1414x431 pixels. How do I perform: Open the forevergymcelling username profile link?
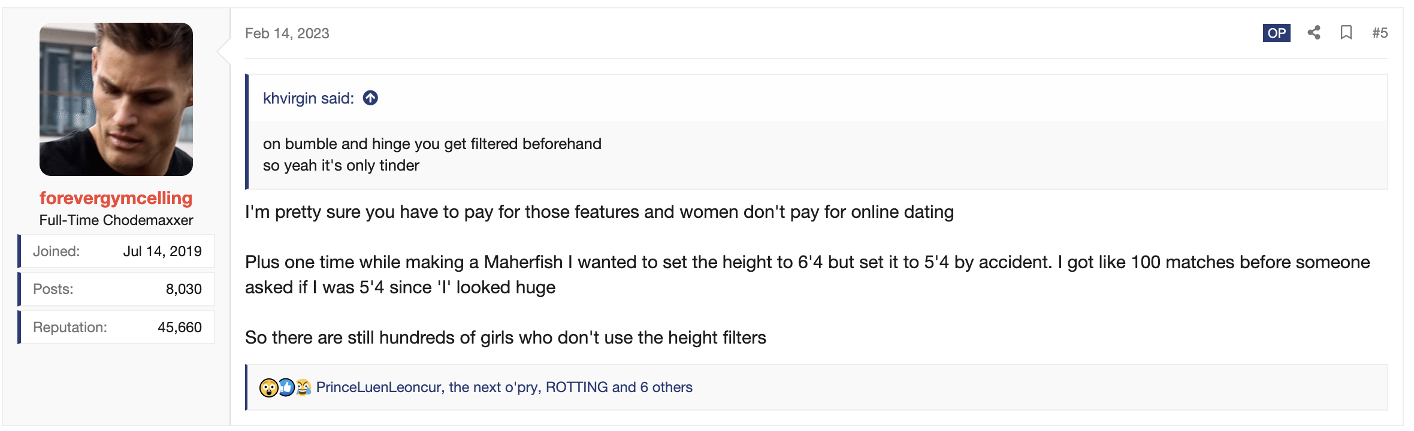point(116,198)
